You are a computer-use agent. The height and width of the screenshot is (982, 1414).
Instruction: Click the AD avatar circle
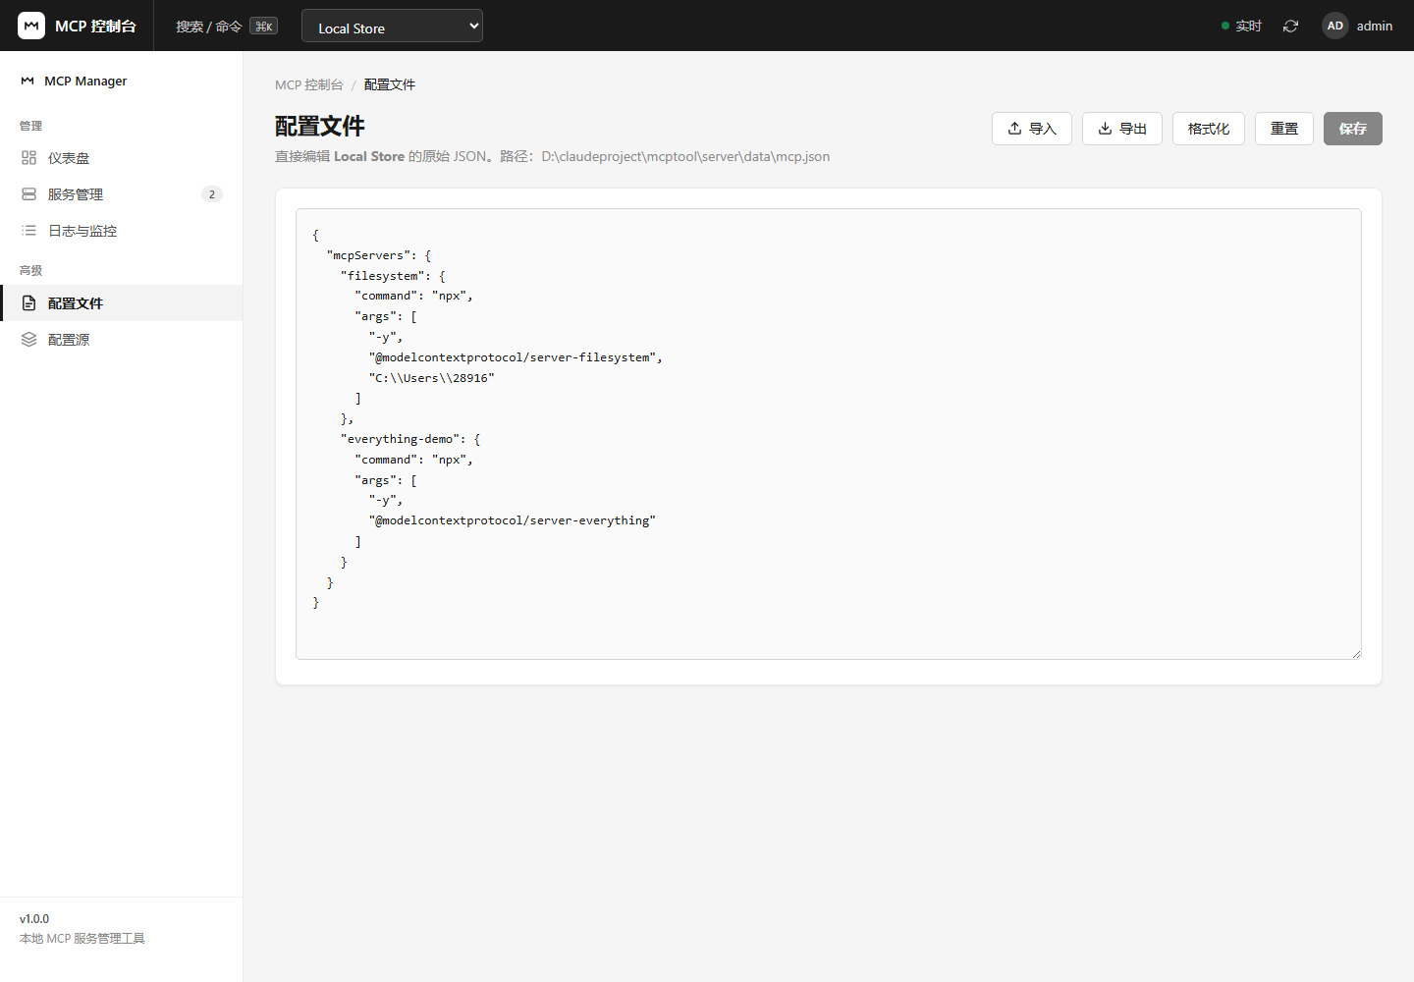coord(1335,26)
